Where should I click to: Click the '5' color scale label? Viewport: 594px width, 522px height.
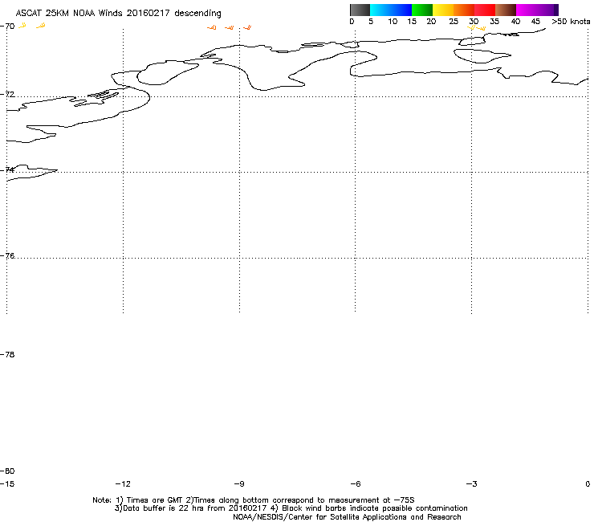[371, 22]
